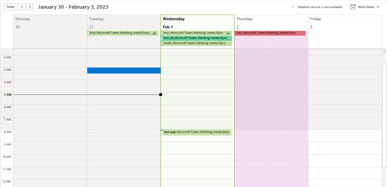Image resolution: width=389 pixels, height=187 pixels.
Task: Open the 'tes' meeting on Thursday
Action: pyautogui.click(x=270, y=33)
